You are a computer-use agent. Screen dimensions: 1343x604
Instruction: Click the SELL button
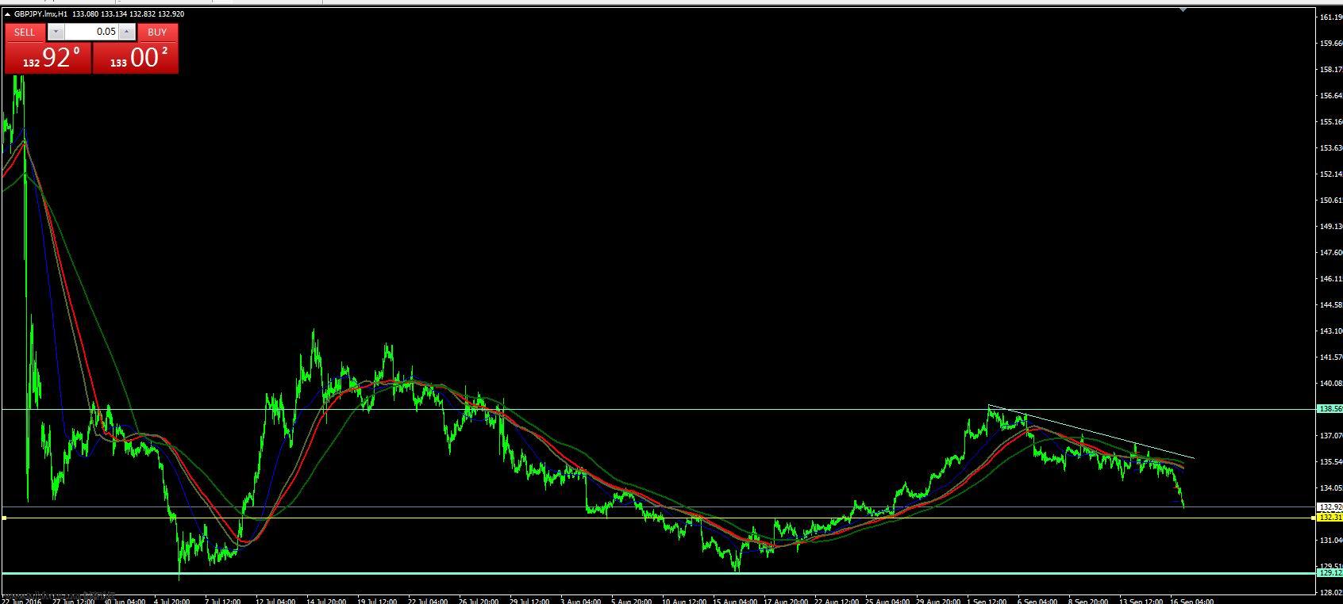[25, 32]
